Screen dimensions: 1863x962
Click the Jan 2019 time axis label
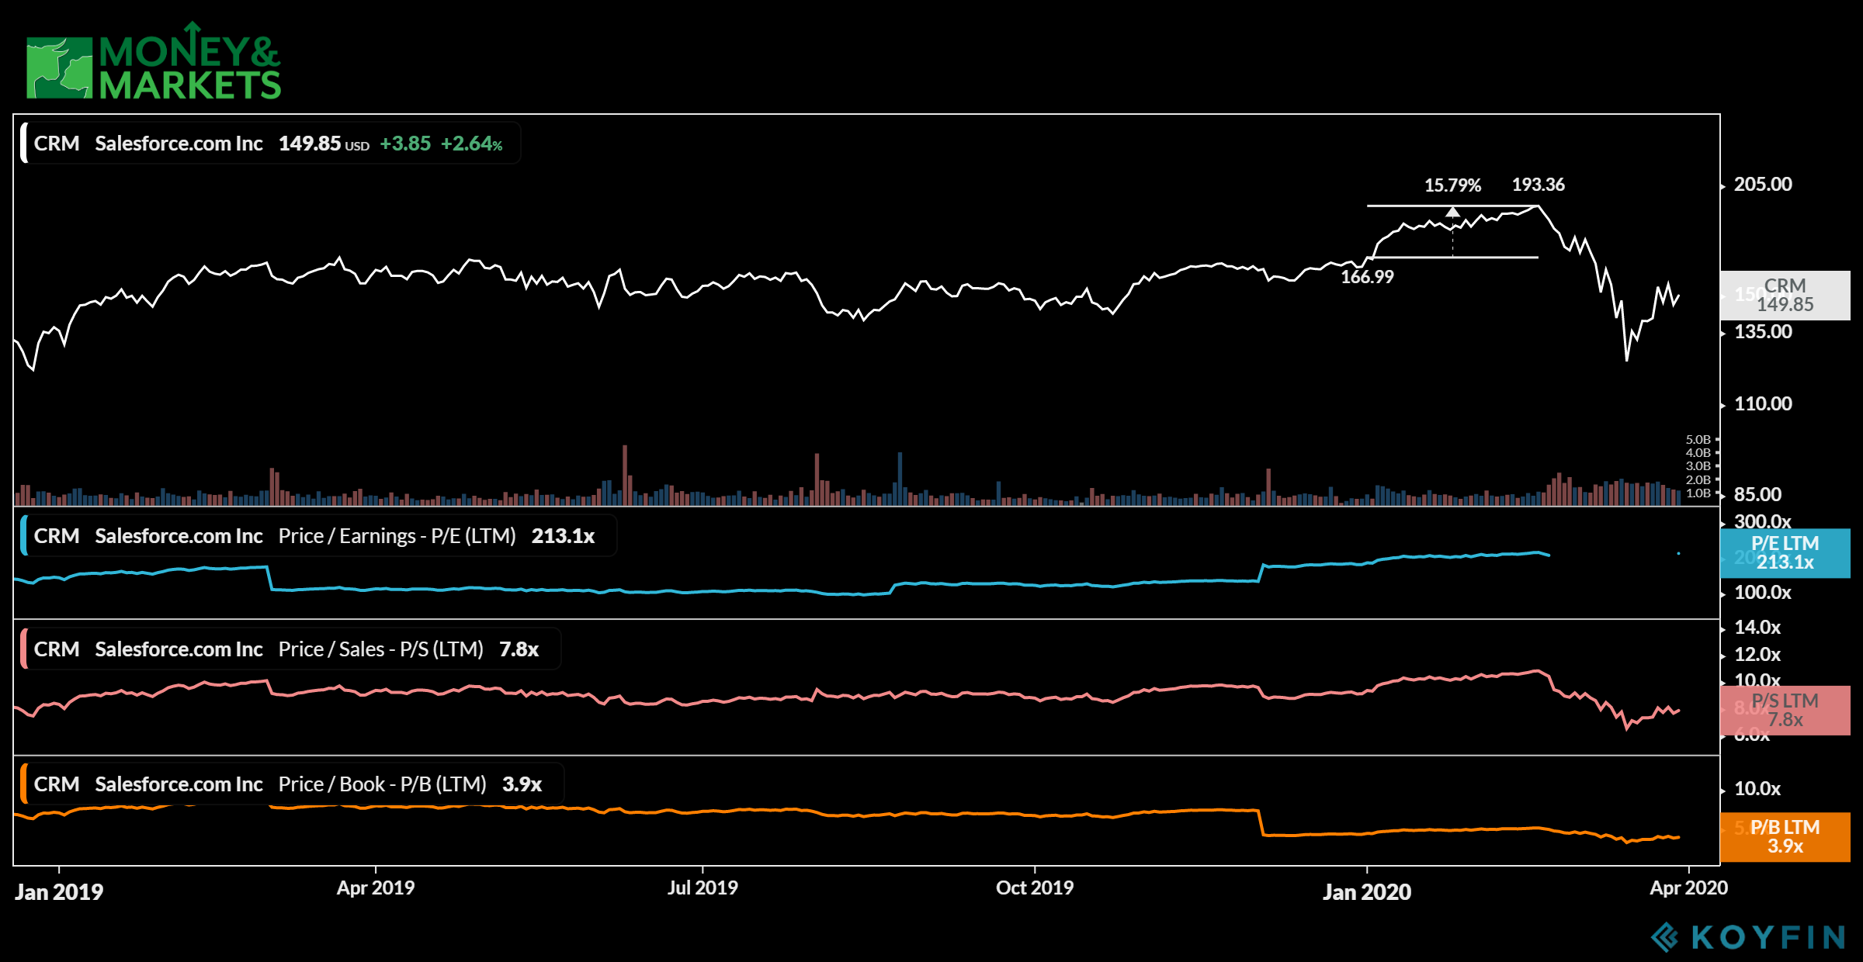59,892
